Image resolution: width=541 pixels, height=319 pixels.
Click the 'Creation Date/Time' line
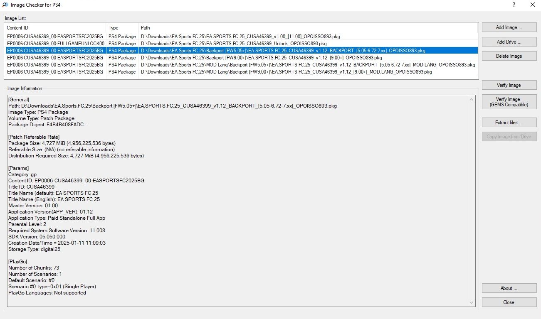pos(57,243)
